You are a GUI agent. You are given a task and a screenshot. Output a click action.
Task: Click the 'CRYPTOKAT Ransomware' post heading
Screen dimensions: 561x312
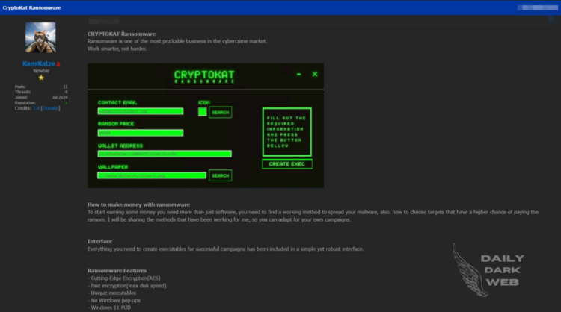[x=122, y=34]
